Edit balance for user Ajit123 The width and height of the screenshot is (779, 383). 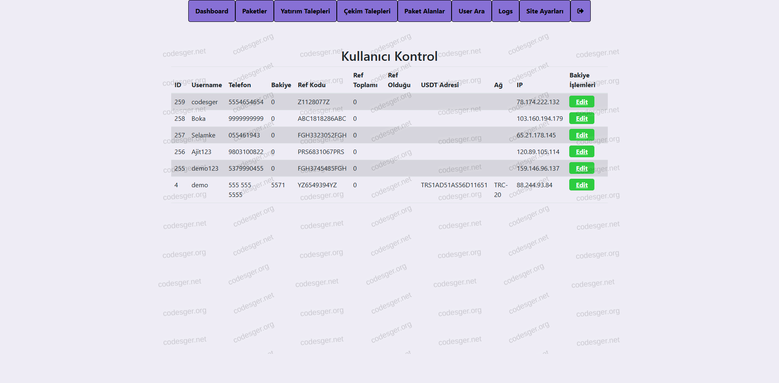pyautogui.click(x=581, y=152)
